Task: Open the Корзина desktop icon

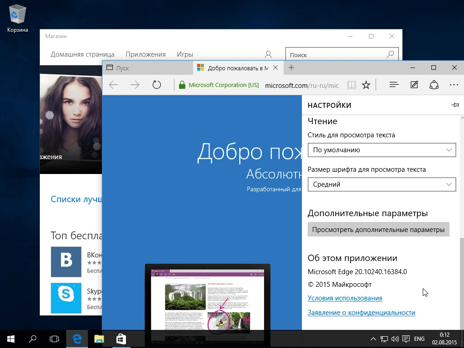Action: tap(18, 18)
